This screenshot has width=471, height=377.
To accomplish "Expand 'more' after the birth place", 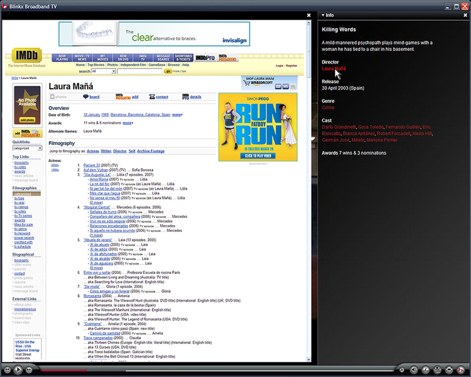I will pos(177,115).
